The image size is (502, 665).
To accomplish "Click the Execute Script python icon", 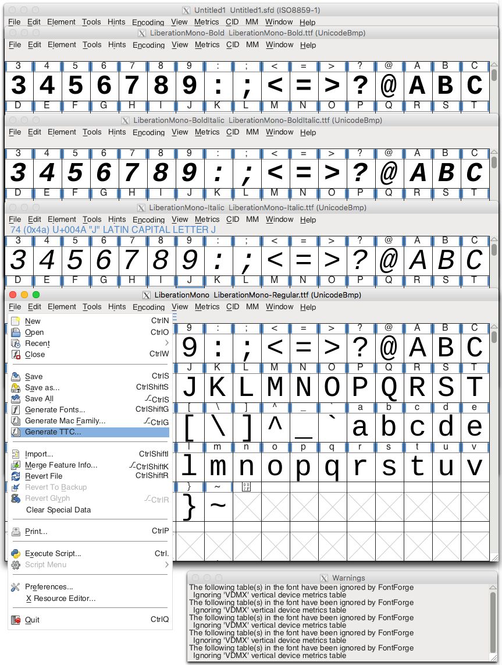I will (x=16, y=553).
